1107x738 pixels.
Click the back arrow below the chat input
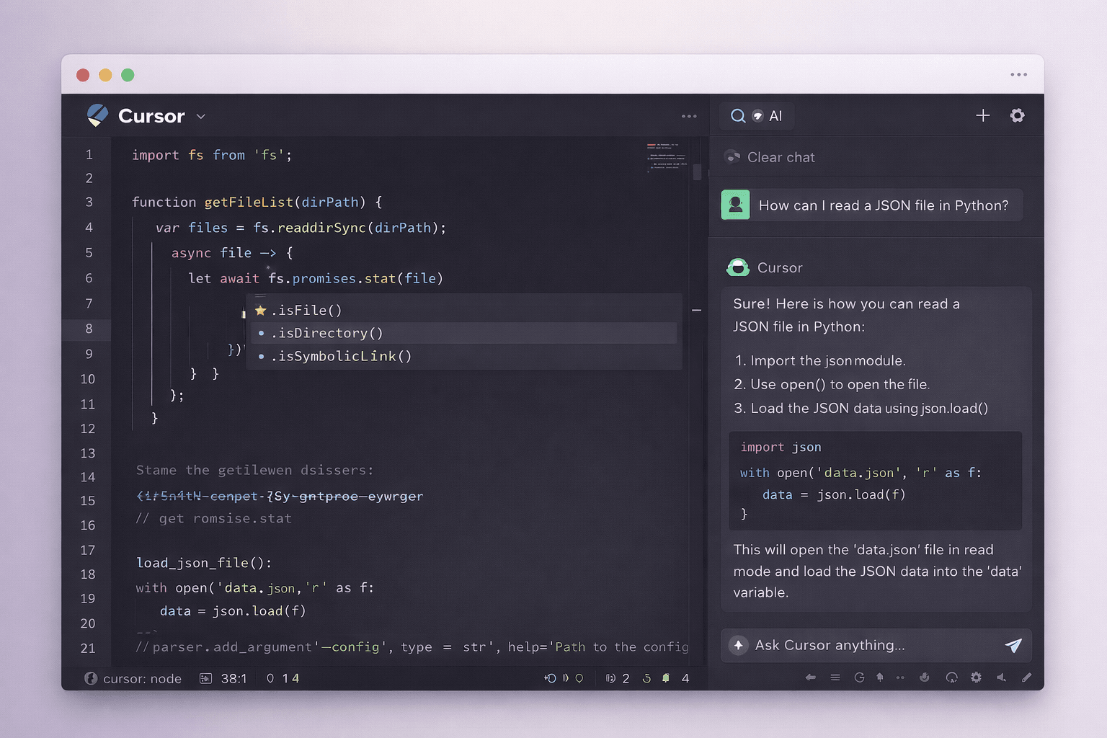(810, 678)
